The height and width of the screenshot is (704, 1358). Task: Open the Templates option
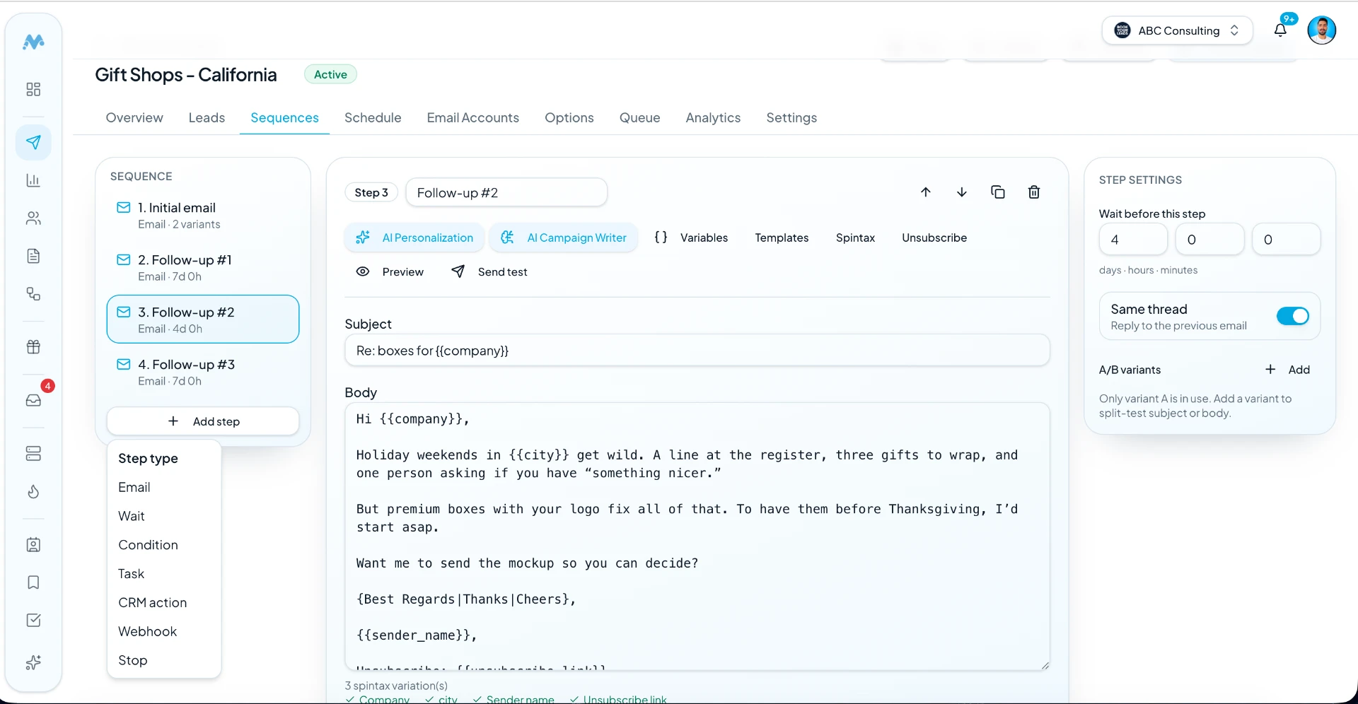782,237
